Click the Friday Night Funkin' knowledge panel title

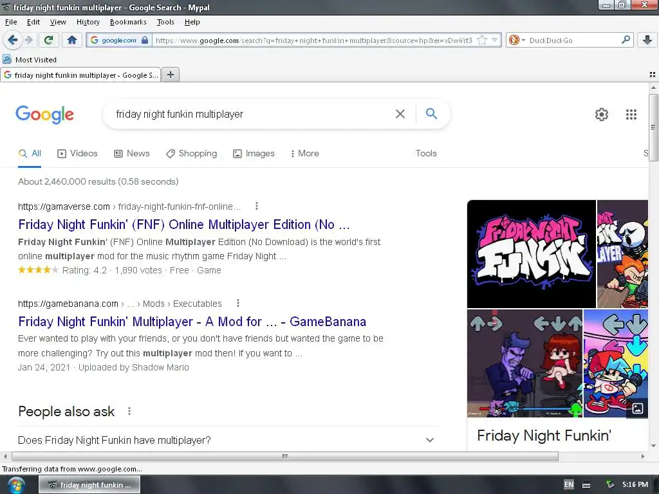[x=544, y=435]
